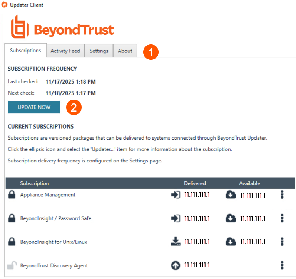Click the Subscription column header
Screen dimensions: 296x279
pyautogui.click(x=35, y=183)
